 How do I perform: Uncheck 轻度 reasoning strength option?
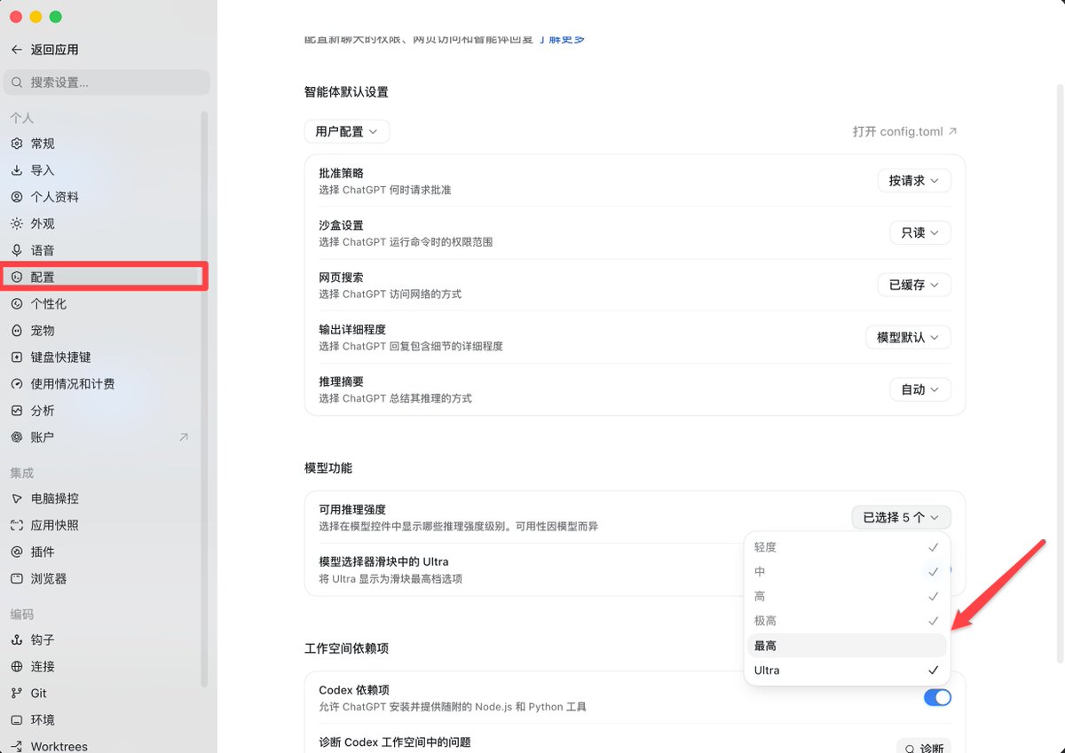tap(847, 547)
